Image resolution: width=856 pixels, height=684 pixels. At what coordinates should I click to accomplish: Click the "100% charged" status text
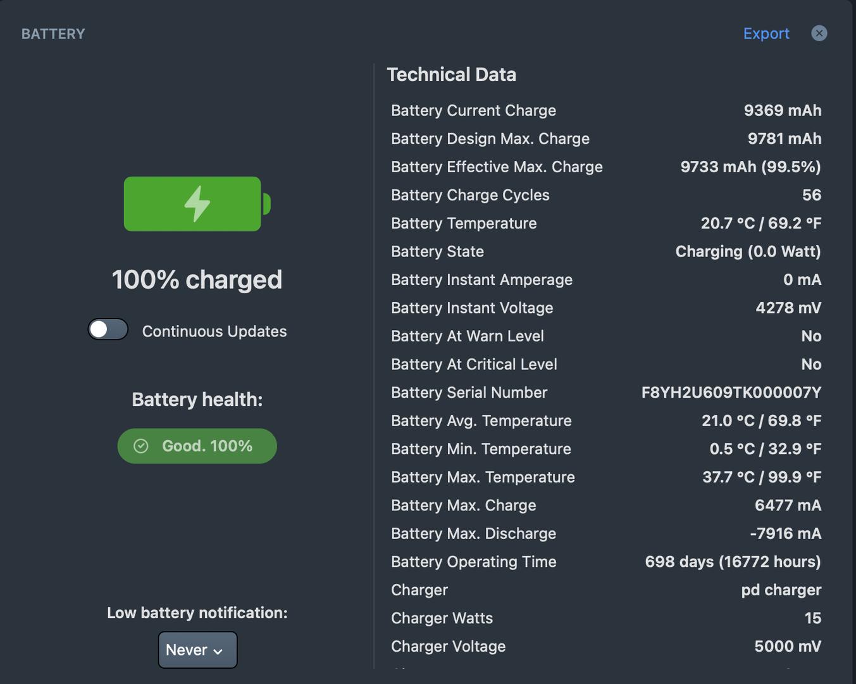tap(197, 280)
